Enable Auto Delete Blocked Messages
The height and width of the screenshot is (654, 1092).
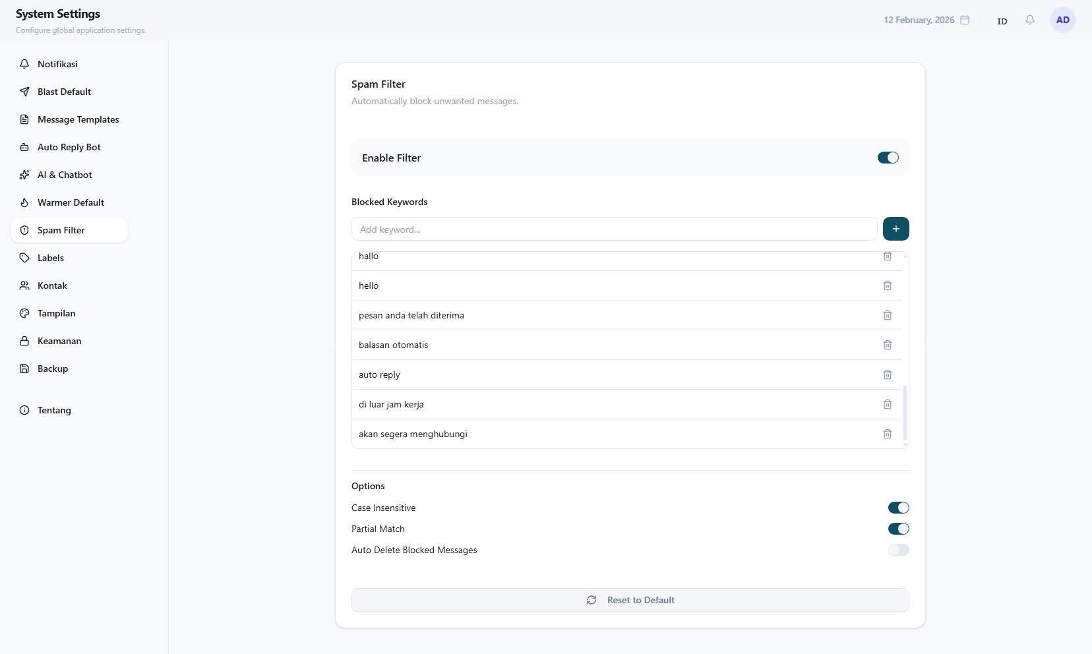898,550
